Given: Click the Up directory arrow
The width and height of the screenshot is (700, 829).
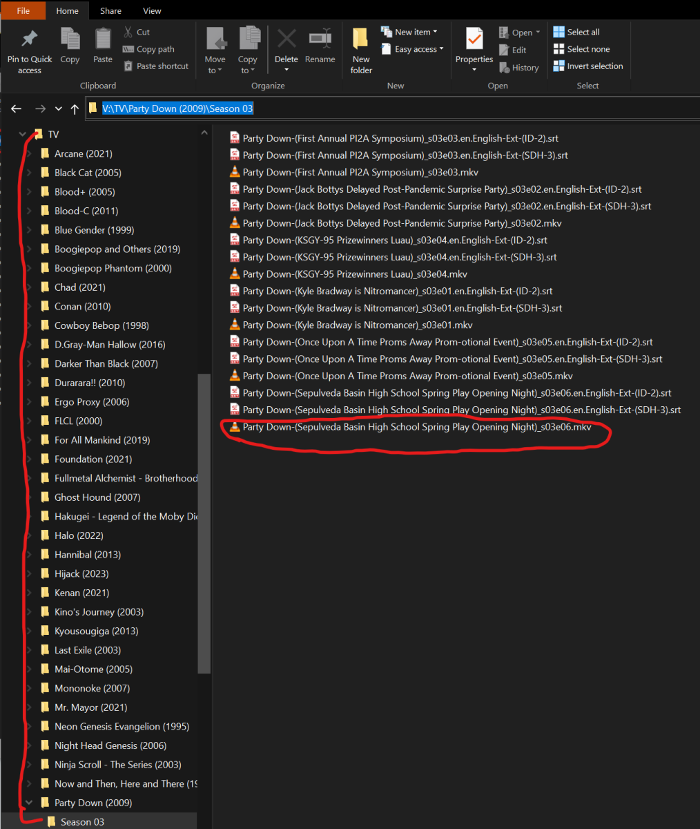Looking at the screenshot, I should (x=75, y=109).
